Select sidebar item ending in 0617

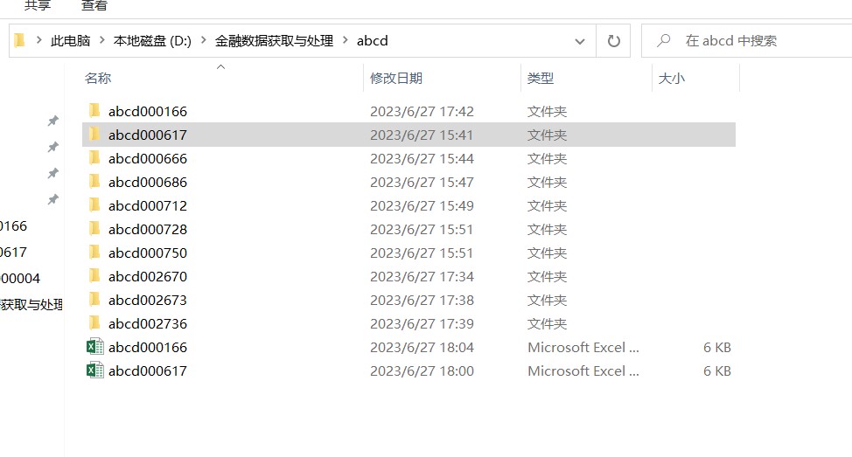[x=14, y=252]
